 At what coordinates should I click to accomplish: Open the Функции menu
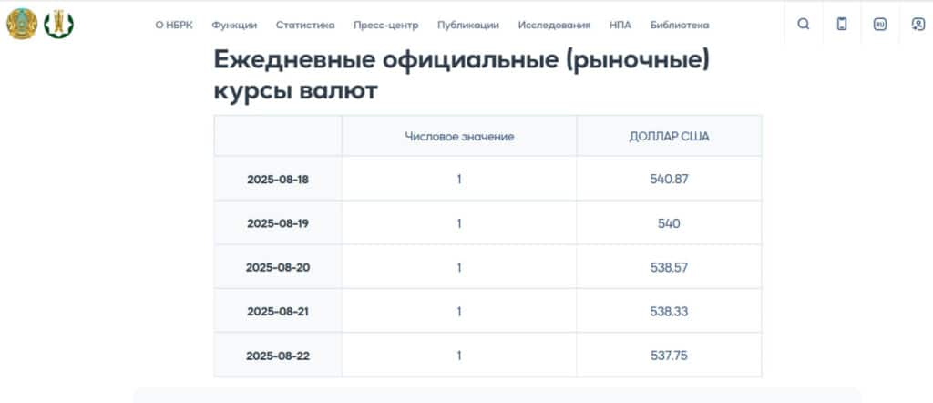(x=234, y=25)
